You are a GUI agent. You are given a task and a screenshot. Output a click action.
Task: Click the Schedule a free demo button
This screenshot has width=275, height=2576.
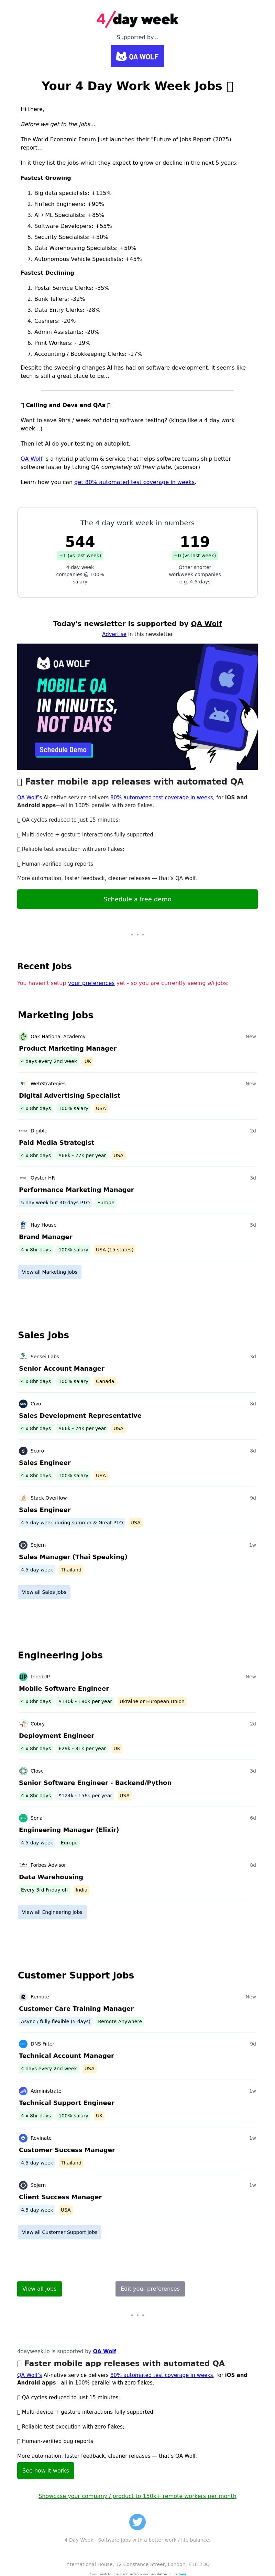[x=137, y=899]
